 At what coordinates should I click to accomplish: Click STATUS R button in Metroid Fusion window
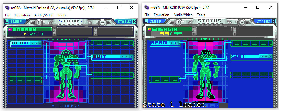[126, 22]
